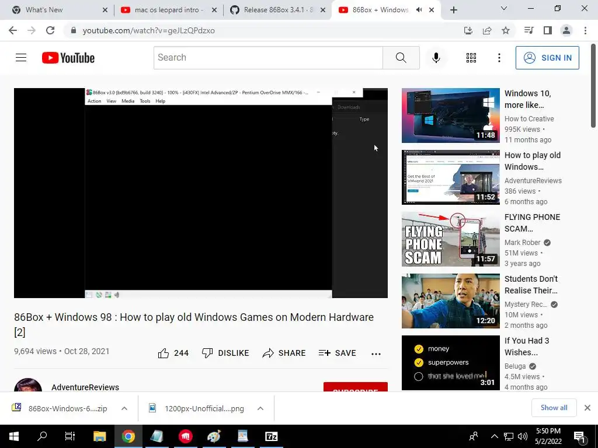
Task: Open Windows 10, more like thumbnail
Action: 450,116
